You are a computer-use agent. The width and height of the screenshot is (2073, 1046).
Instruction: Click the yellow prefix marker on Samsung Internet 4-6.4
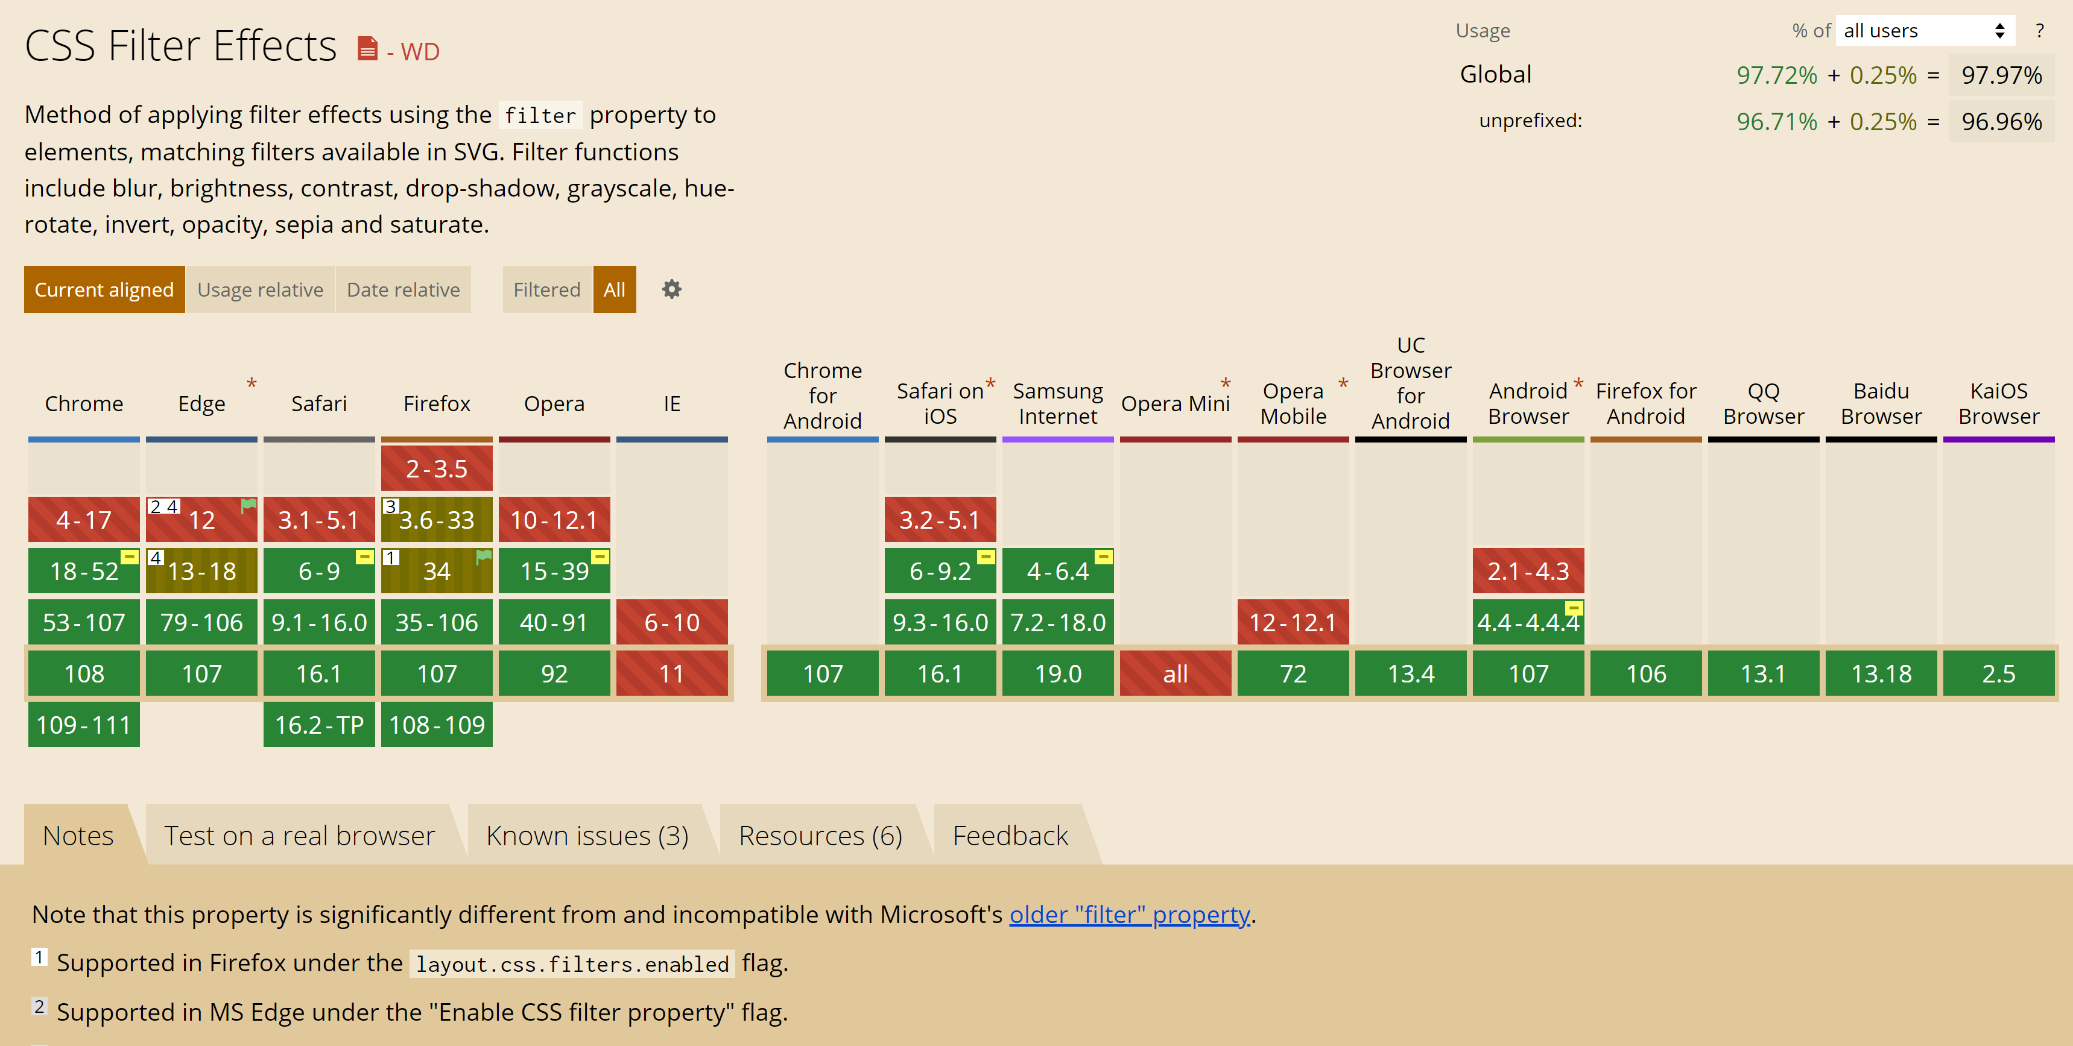[1103, 557]
